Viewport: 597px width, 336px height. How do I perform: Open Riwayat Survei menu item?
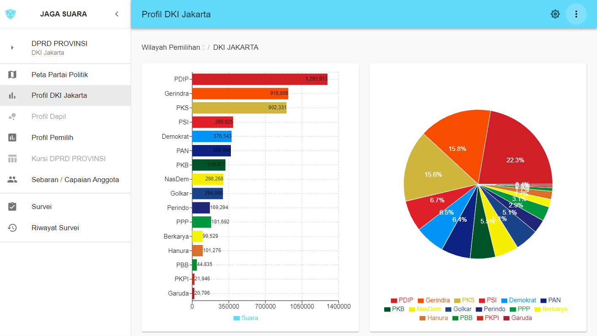[65, 228]
